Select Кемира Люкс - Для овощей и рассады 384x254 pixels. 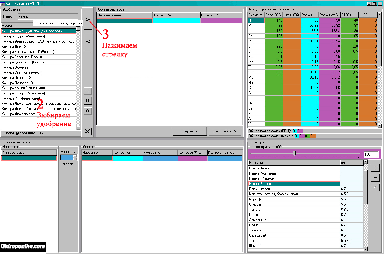38,31
